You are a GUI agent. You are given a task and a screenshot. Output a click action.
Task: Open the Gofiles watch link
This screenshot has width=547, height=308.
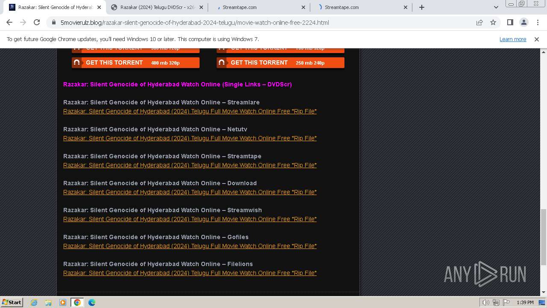tap(190, 246)
